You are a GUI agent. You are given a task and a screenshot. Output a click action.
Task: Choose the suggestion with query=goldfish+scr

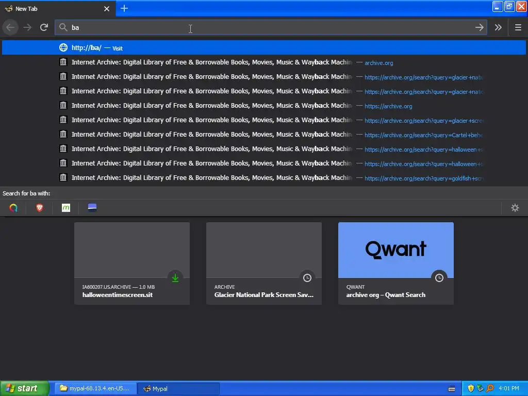click(264, 178)
